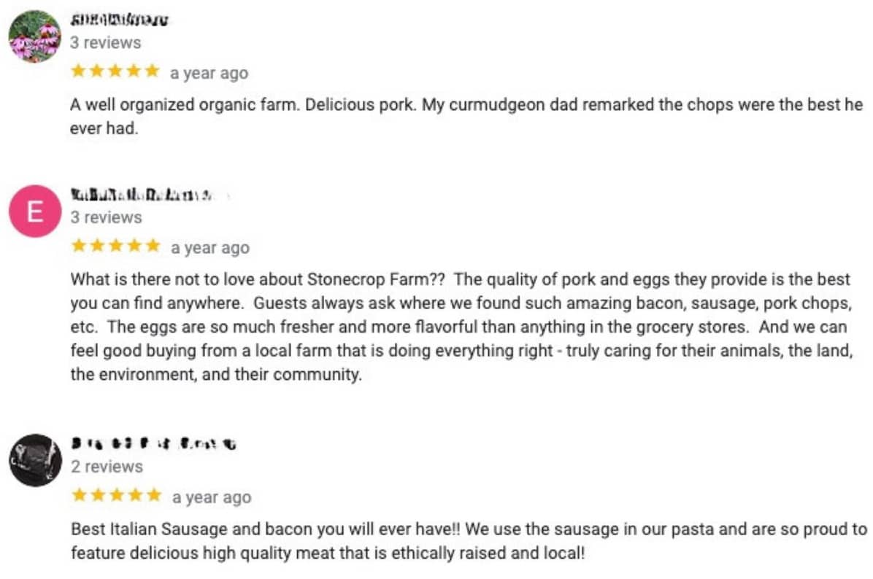The width and height of the screenshot is (873, 579).
Task: Click the flower photo reviewer avatar
Action: (34, 36)
